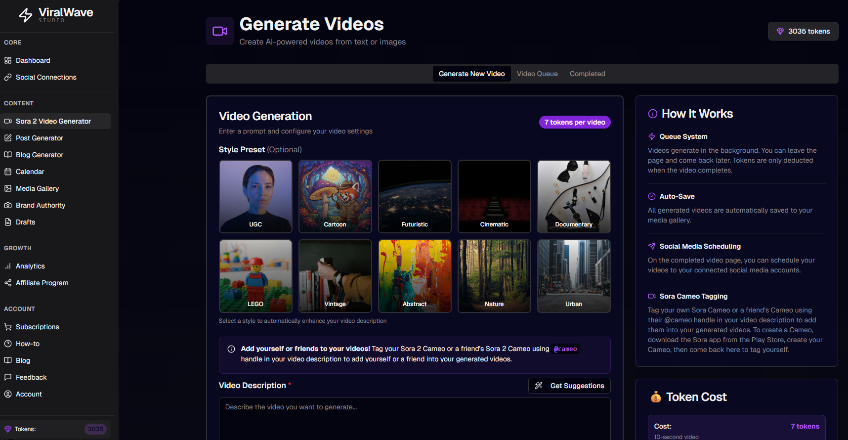Open the Account user circle icon

(x=8, y=394)
